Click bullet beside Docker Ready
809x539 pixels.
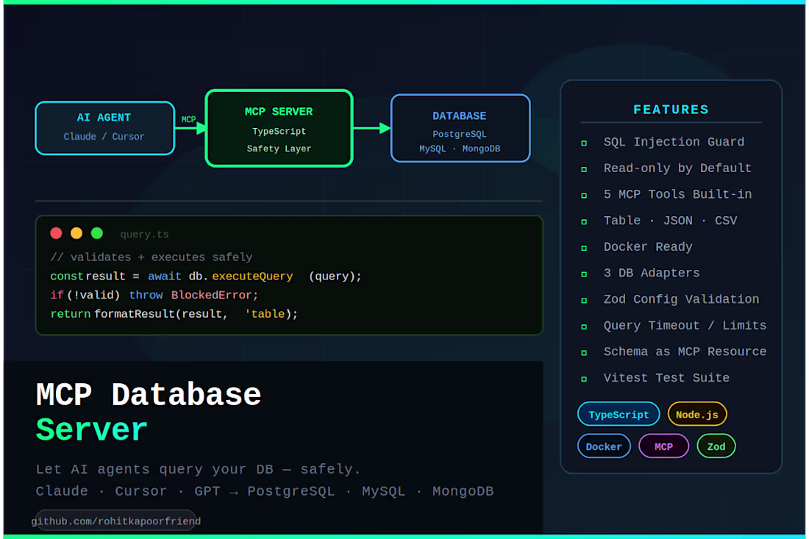pyautogui.click(x=584, y=248)
